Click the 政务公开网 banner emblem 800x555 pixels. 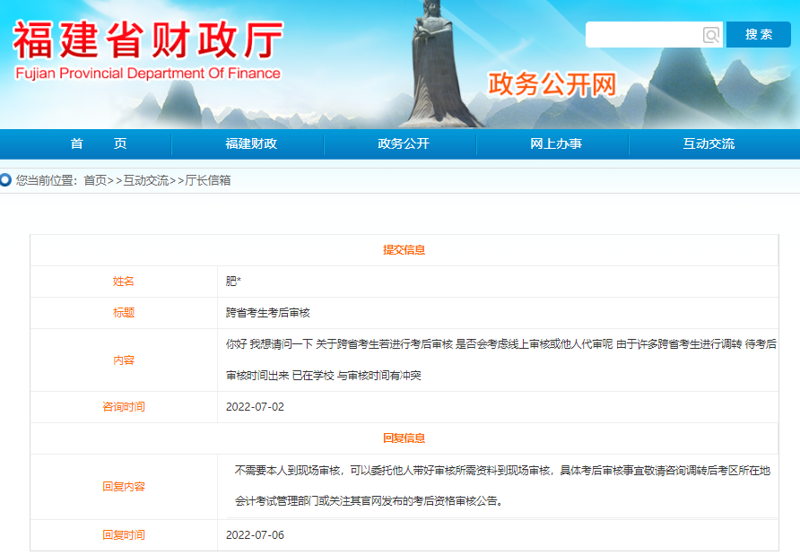click(x=552, y=81)
